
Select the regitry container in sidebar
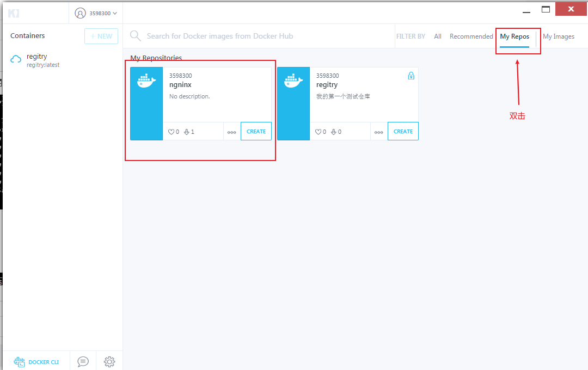point(63,60)
